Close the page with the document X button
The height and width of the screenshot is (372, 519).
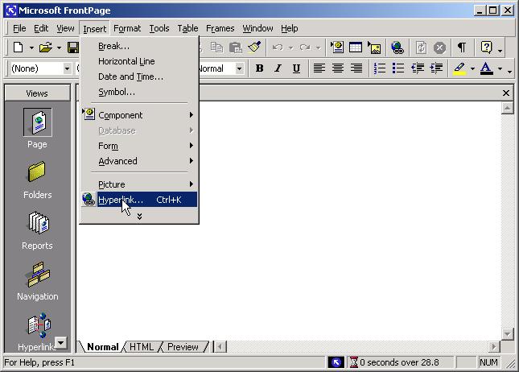coord(506,93)
